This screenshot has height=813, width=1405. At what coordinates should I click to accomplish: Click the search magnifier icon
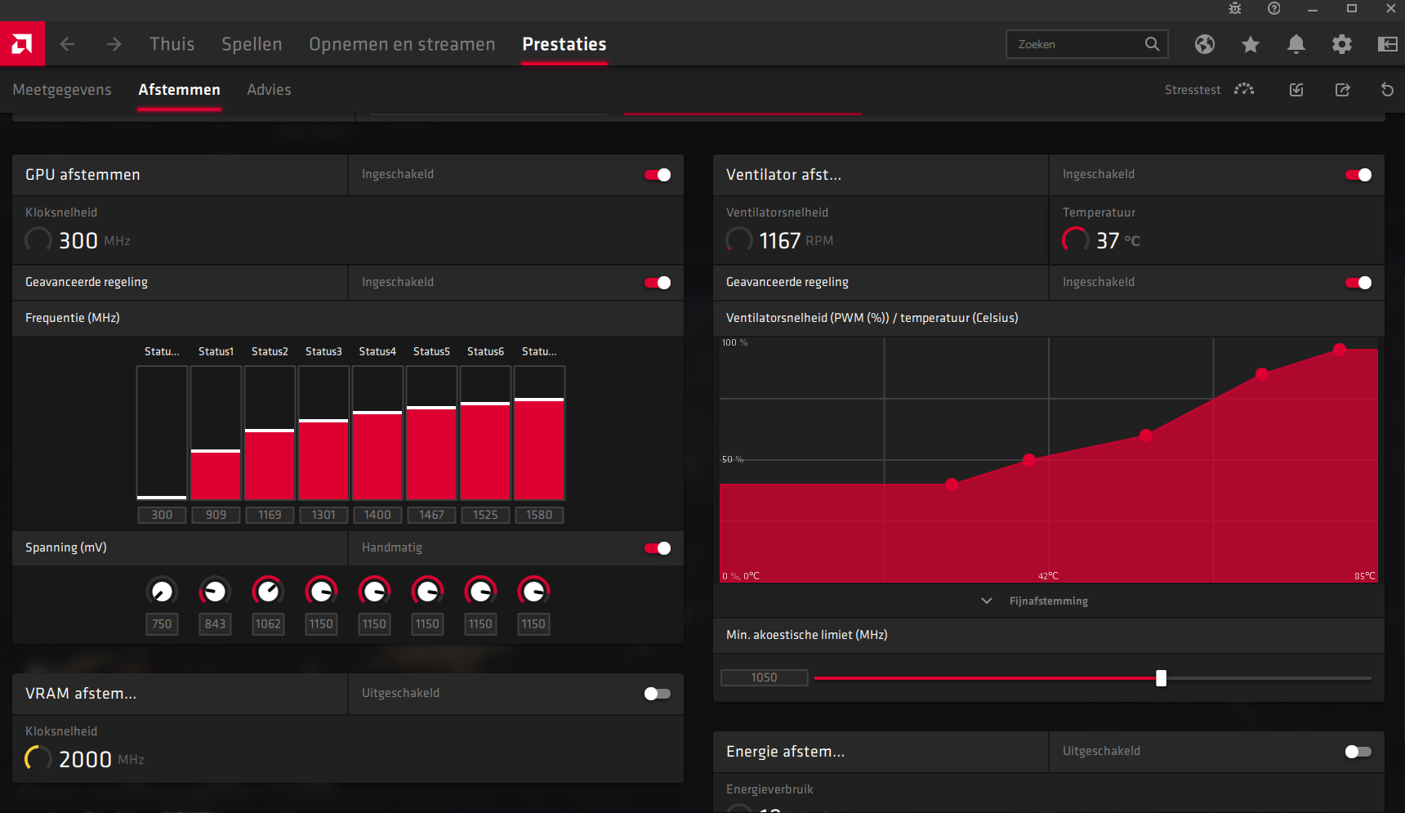click(x=1152, y=44)
